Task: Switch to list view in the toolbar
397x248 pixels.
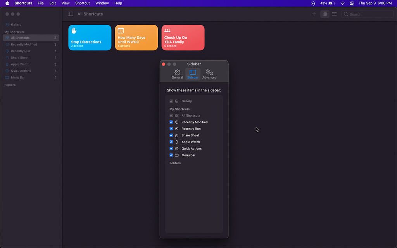Action: coord(334,14)
